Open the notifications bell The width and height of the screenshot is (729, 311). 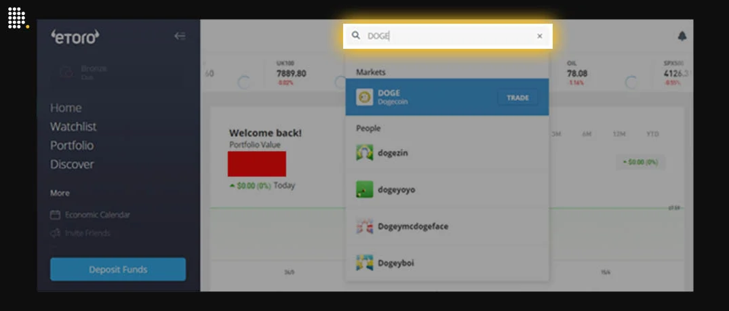pyautogui.click(x=682, y=36)
